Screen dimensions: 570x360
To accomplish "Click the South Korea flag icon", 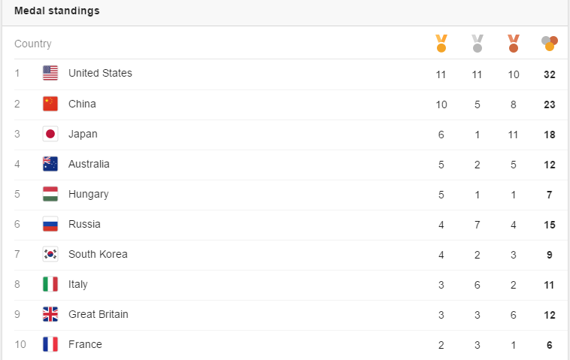I will pyautogui.click(x=50, y=254).
